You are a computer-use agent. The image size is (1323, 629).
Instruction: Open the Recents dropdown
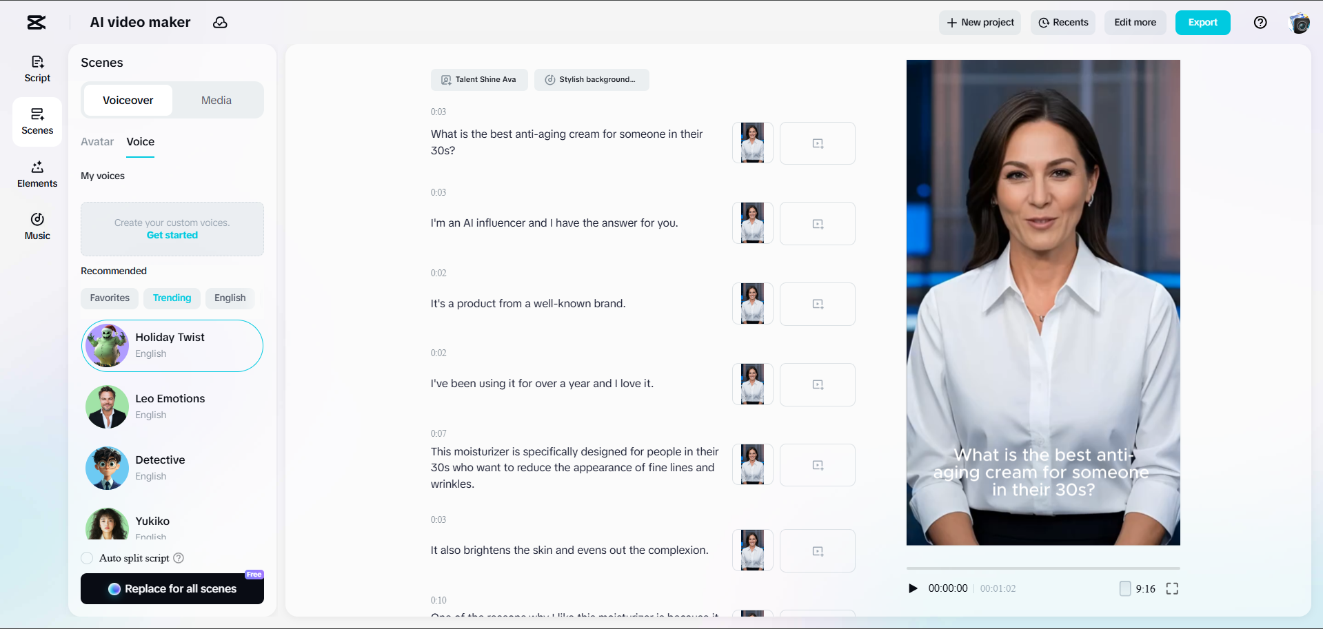coord(1062,22)
